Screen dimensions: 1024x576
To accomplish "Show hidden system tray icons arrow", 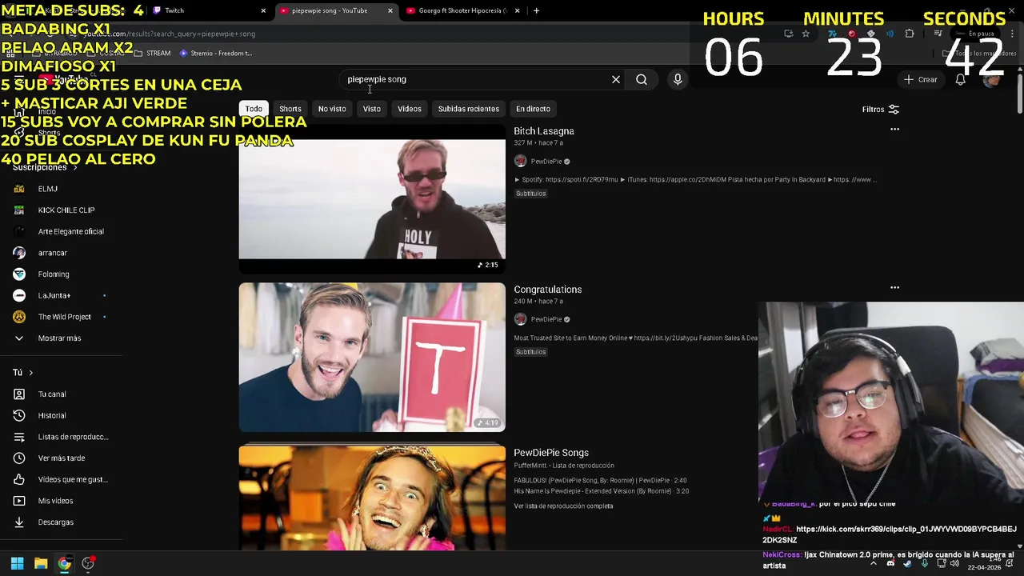I will pyautogui.click(x=874, y=563).
